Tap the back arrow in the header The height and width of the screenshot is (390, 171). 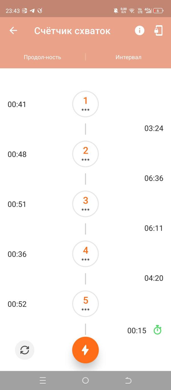pos(13,31)
